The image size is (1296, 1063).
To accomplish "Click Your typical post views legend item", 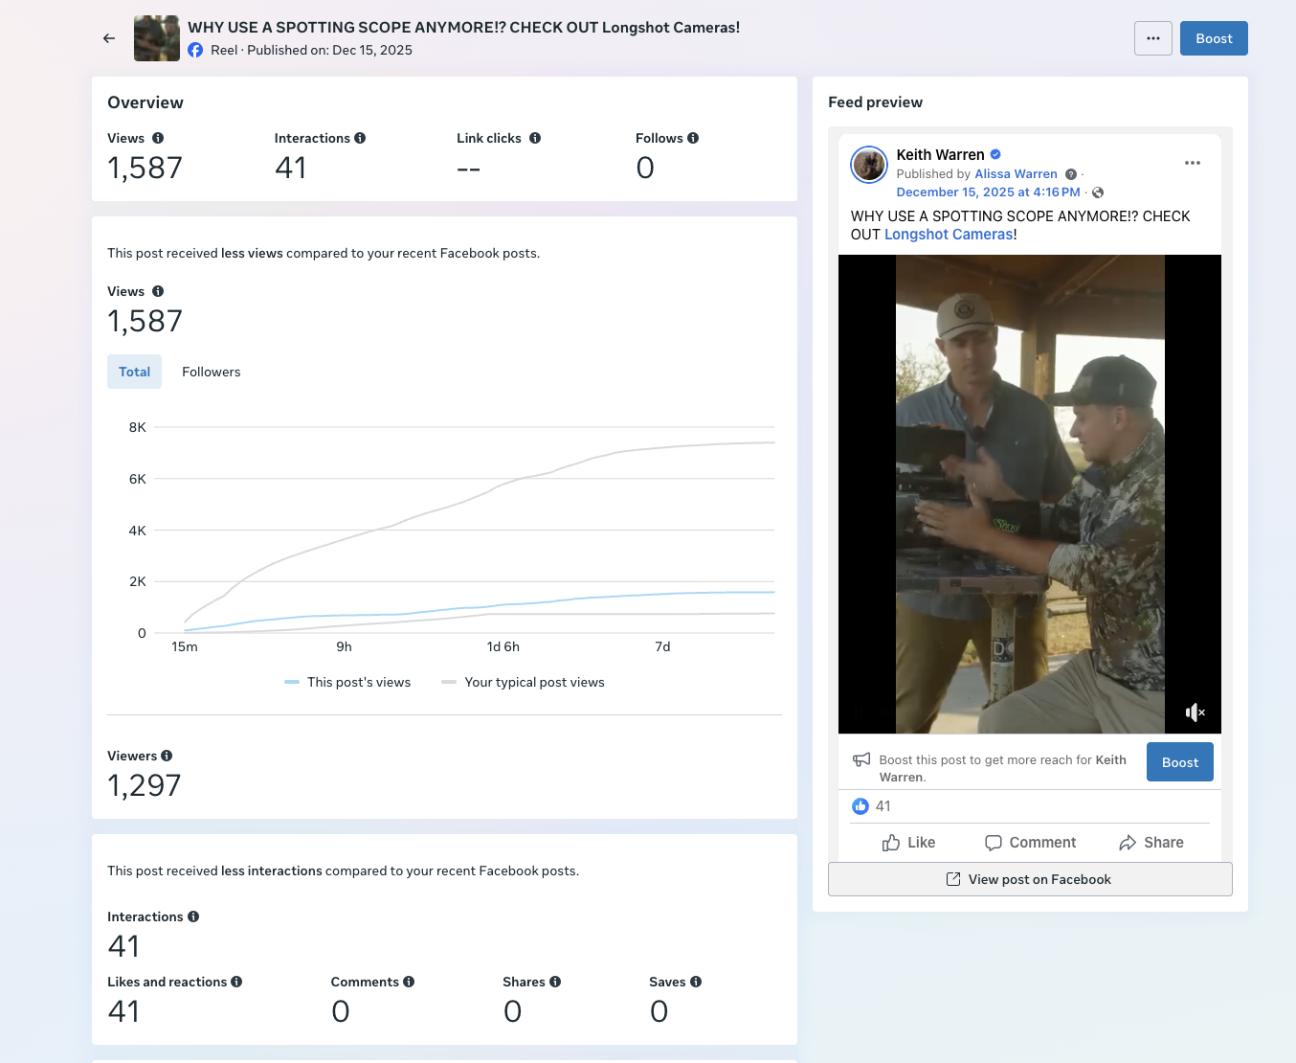I will point(523,682).
